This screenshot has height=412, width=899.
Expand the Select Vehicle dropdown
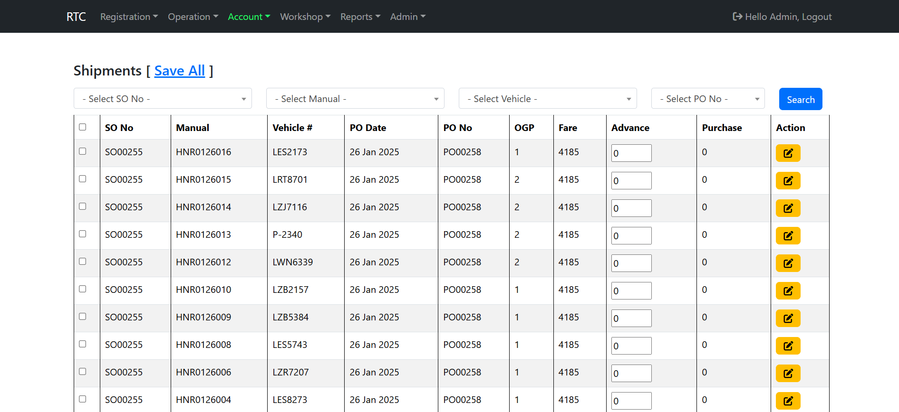(x=547, y=99)
